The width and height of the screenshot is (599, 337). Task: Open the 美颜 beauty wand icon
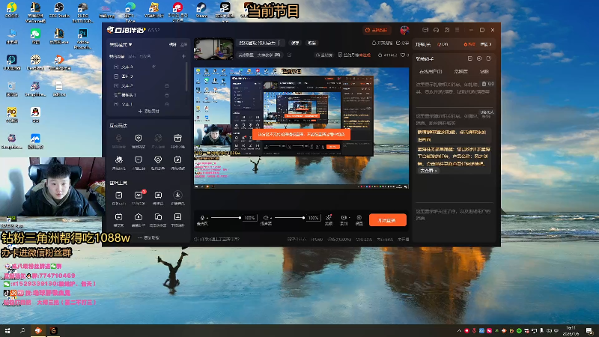(328, 217)
